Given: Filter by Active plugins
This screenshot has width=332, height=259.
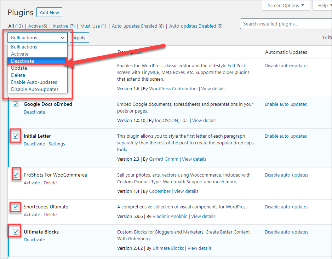Looking at the screenshot, I should pos(38,26).
